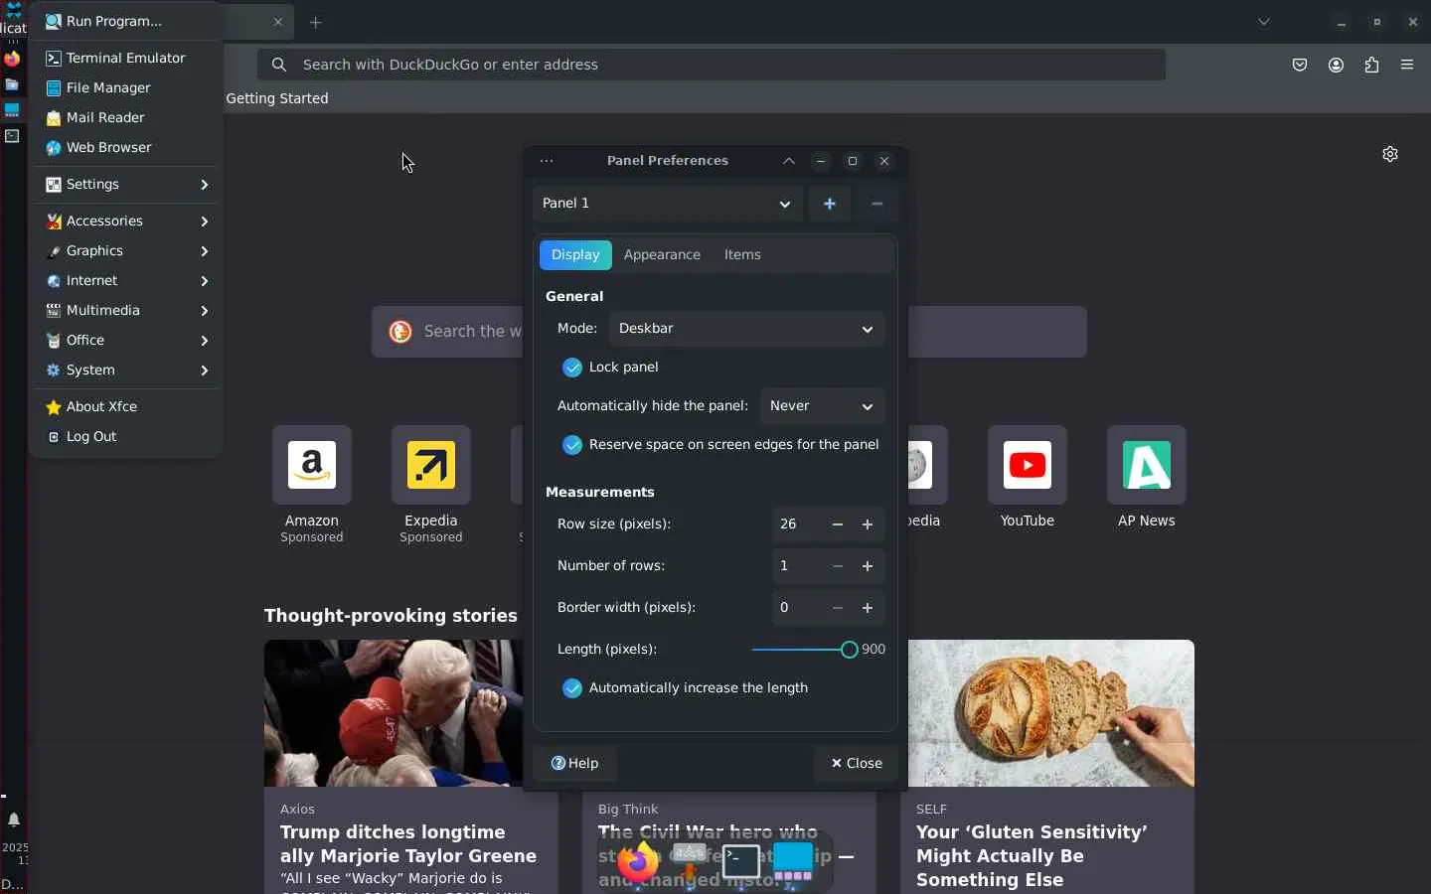The height and width of the screenshot is (894, 1431).
Task: Remove the selected panel with minus button
Action: (x=876, y=204)
